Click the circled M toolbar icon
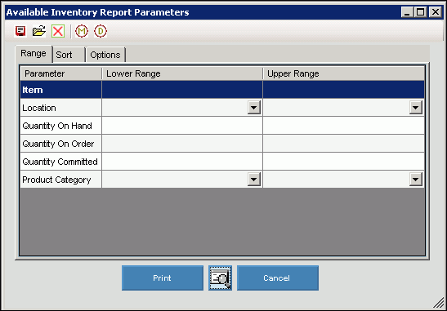The image size is (447, 311). point(82,31)
